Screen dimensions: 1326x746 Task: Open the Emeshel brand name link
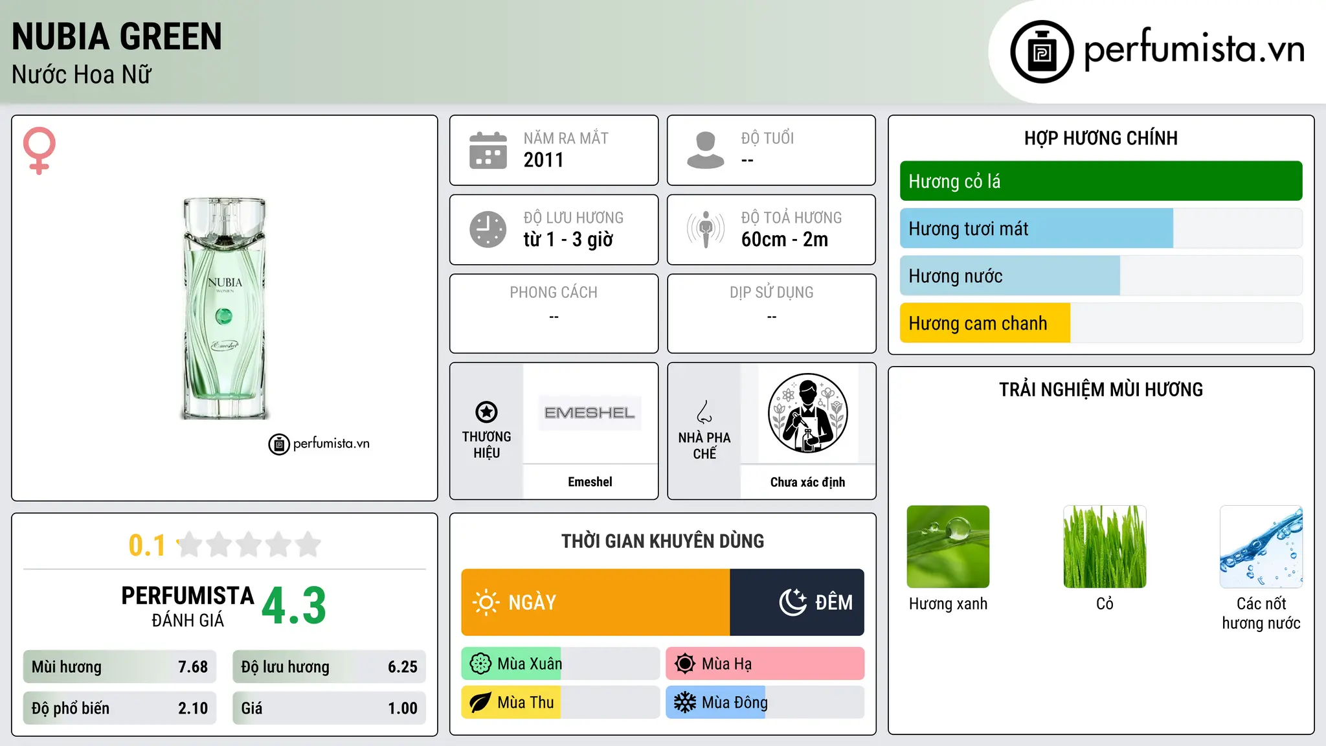(x=590, y=482)
